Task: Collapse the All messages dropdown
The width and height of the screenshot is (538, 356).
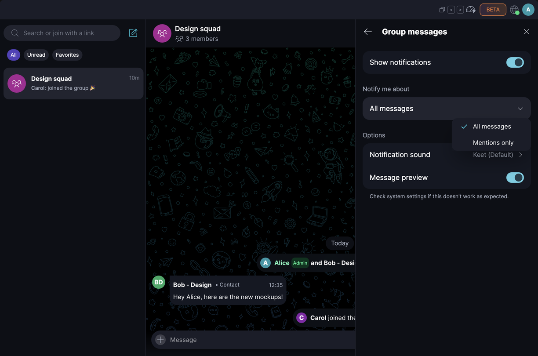Action: click(x=447, y=109)
